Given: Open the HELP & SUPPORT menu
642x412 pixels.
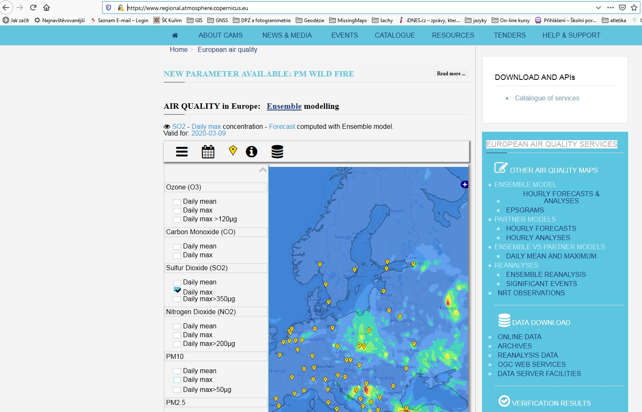Looking at the screenshot, I should coord(572,36).
